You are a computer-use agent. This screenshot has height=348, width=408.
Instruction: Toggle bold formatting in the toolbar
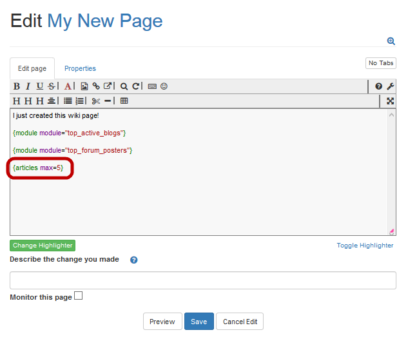[17, 86]
